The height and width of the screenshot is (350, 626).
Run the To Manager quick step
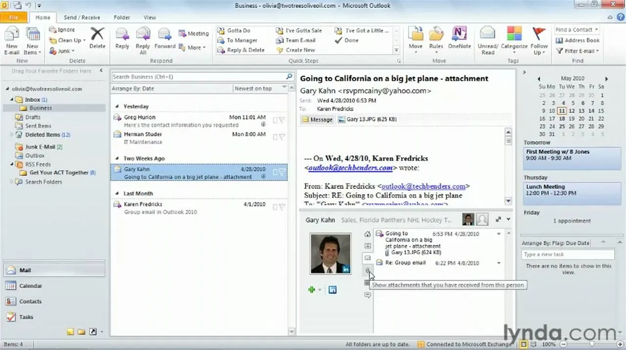coord(238,40)
